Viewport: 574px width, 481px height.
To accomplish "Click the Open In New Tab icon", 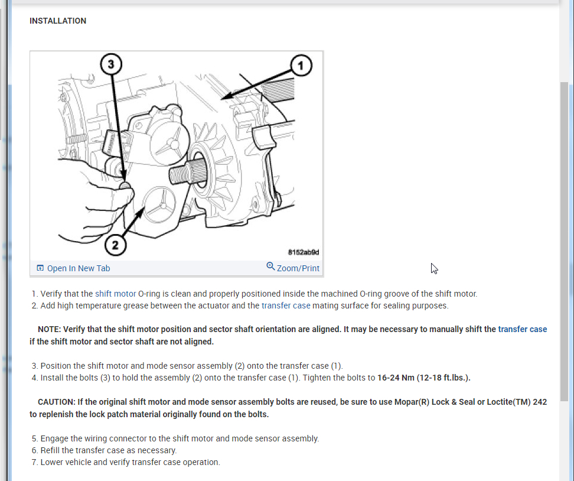I will (40, 268).
